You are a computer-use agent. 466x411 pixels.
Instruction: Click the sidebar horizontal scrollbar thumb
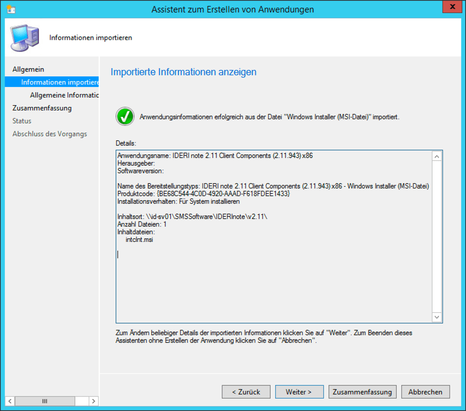pyautogui.click(x=45, y=401)
